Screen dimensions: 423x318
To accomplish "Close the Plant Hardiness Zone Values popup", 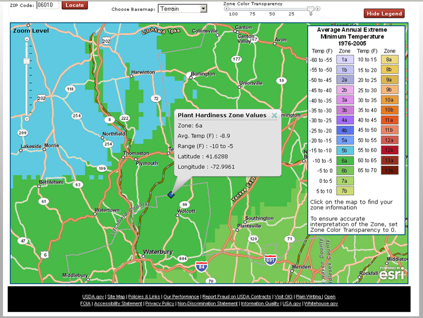I will pos(274,115).
